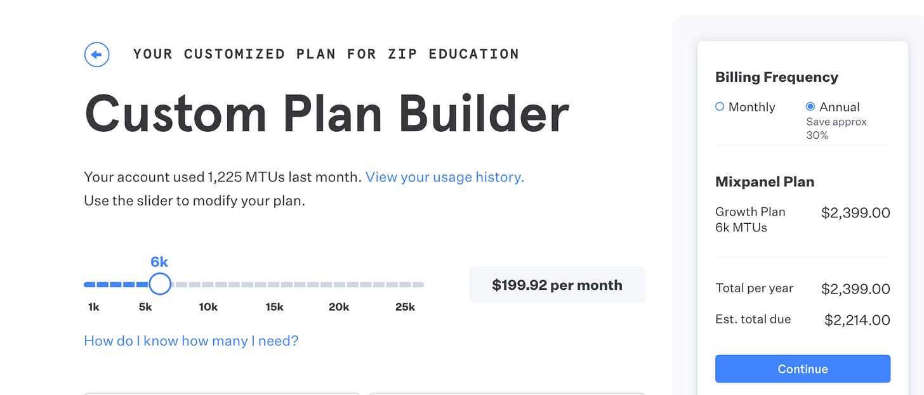This screenshot has height=395, width=924.
Task: Click the Growth Plan 6k MTUs line item
Action: (750, 219)
